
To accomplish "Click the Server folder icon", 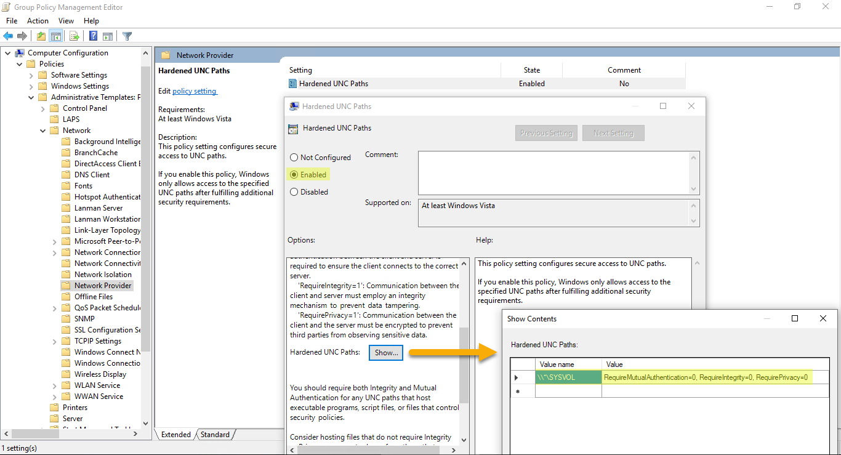I will [55, 419].
